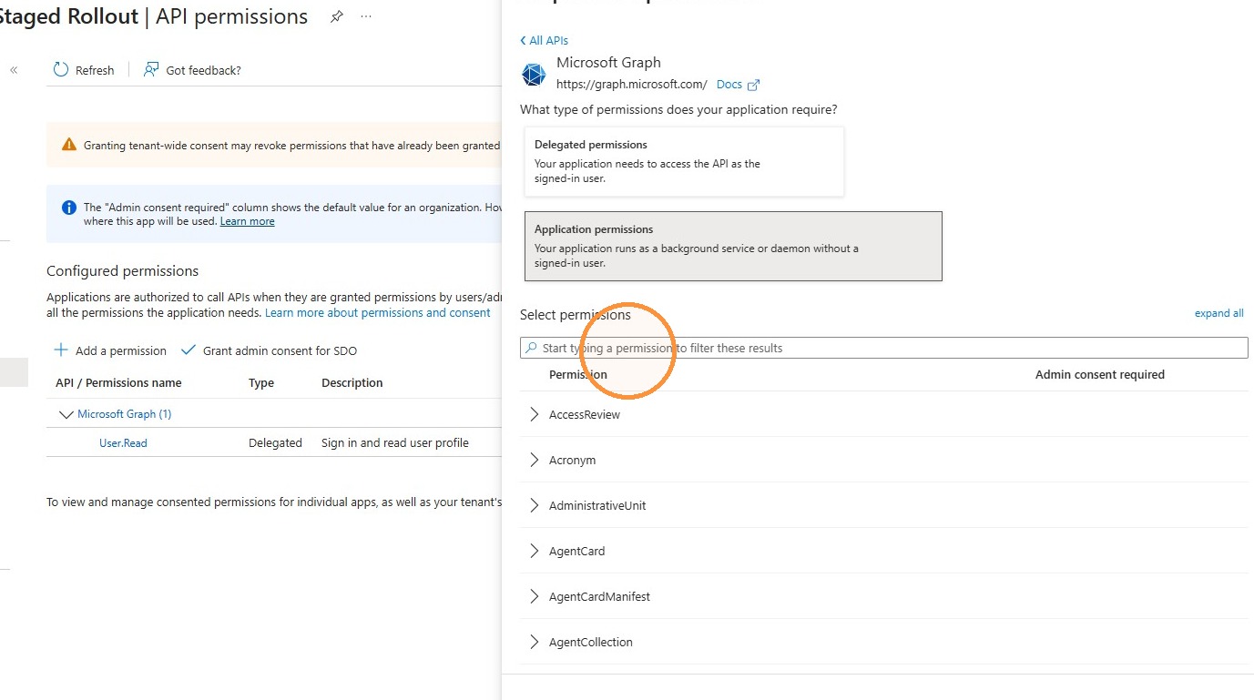Viewport: 1254px width, 700px height.
Task: Click the https://graph.microsoft.com/ URL text
Action: coord(632,85)
